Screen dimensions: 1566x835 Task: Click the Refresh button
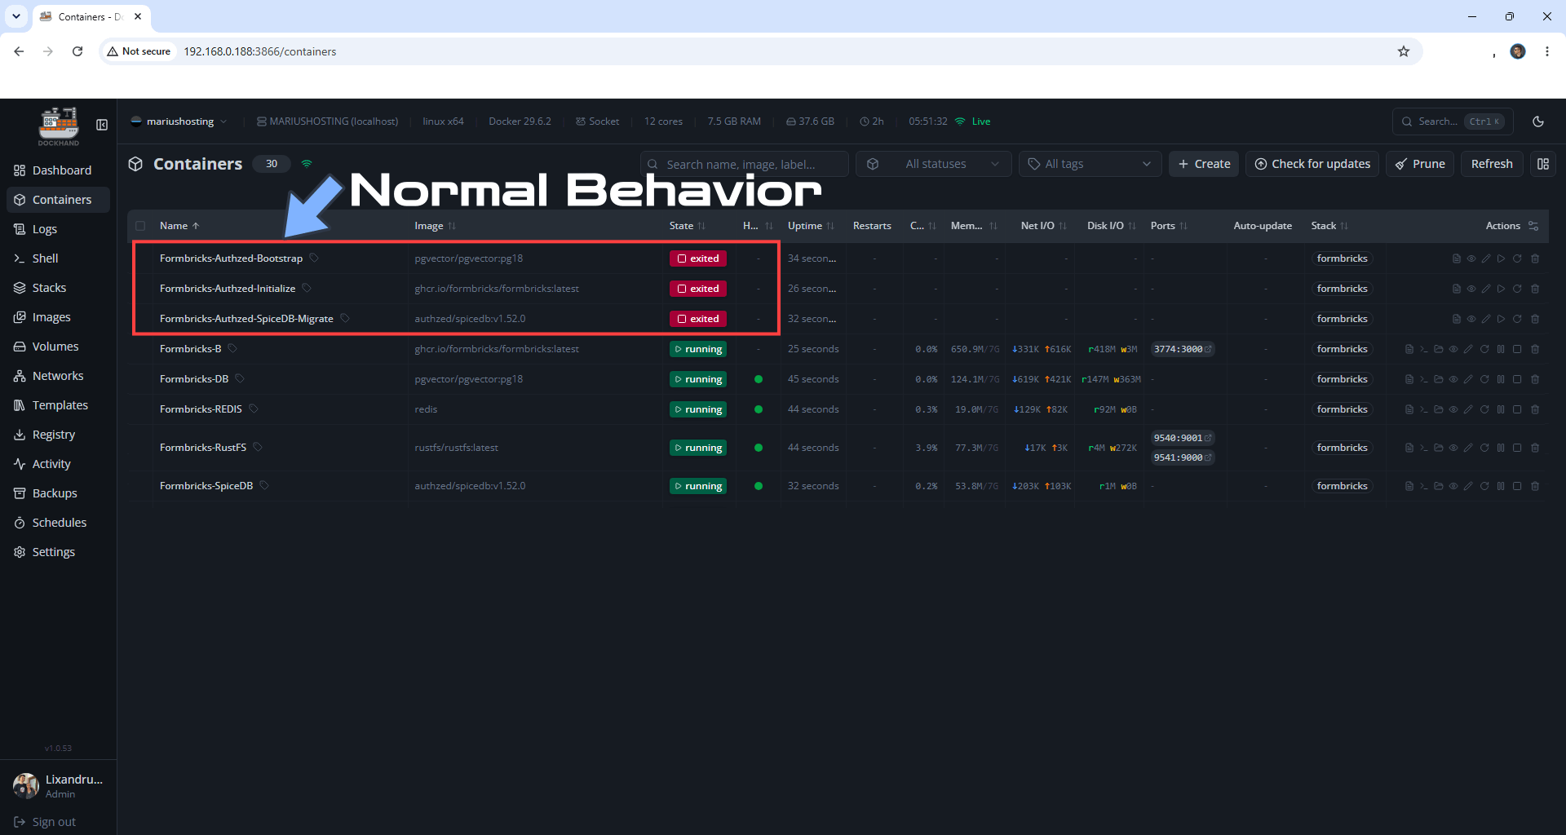coord(1492,164)
